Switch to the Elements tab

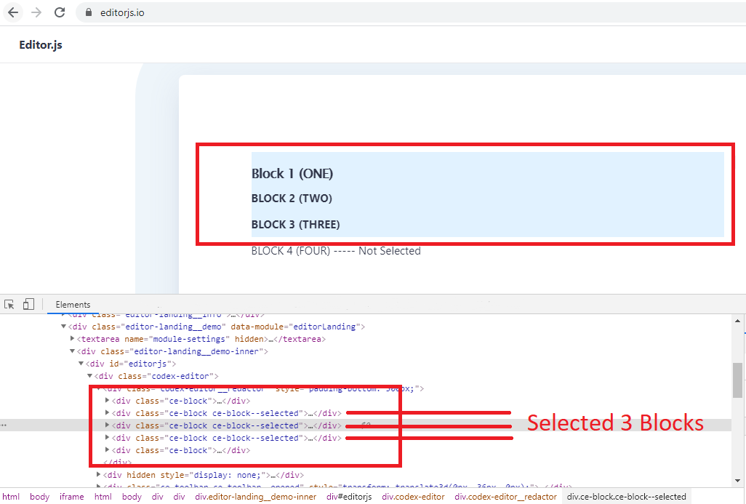(73, 305)
